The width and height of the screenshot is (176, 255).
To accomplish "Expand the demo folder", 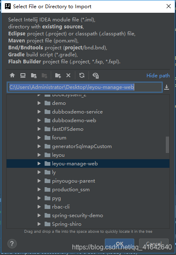I will tap(39, 103).
